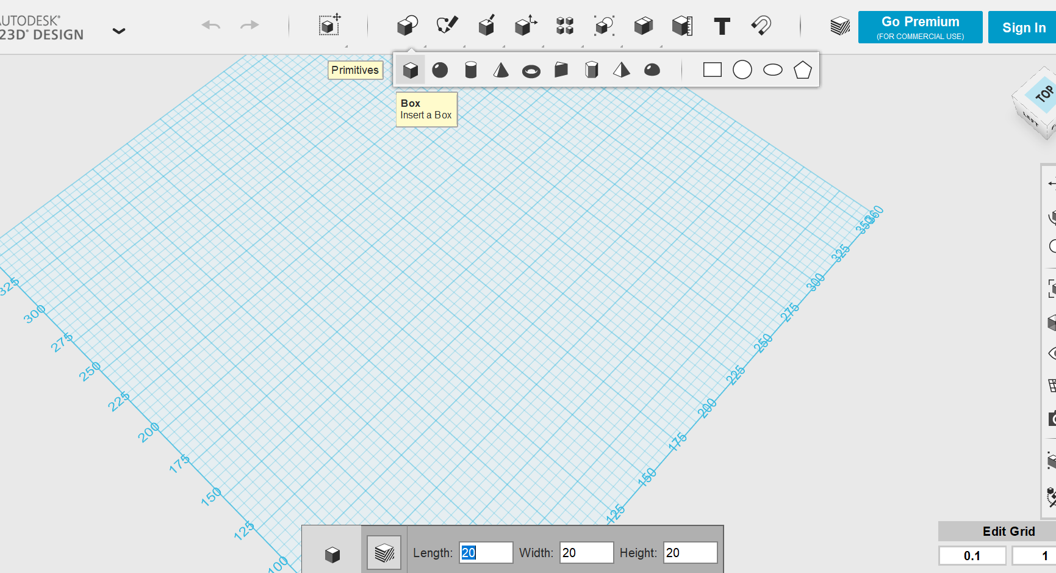Image resolution: width=1056 pixels, height=573 pixels.
Task: Select the Polygon sketch primitive
Action: 803,70
